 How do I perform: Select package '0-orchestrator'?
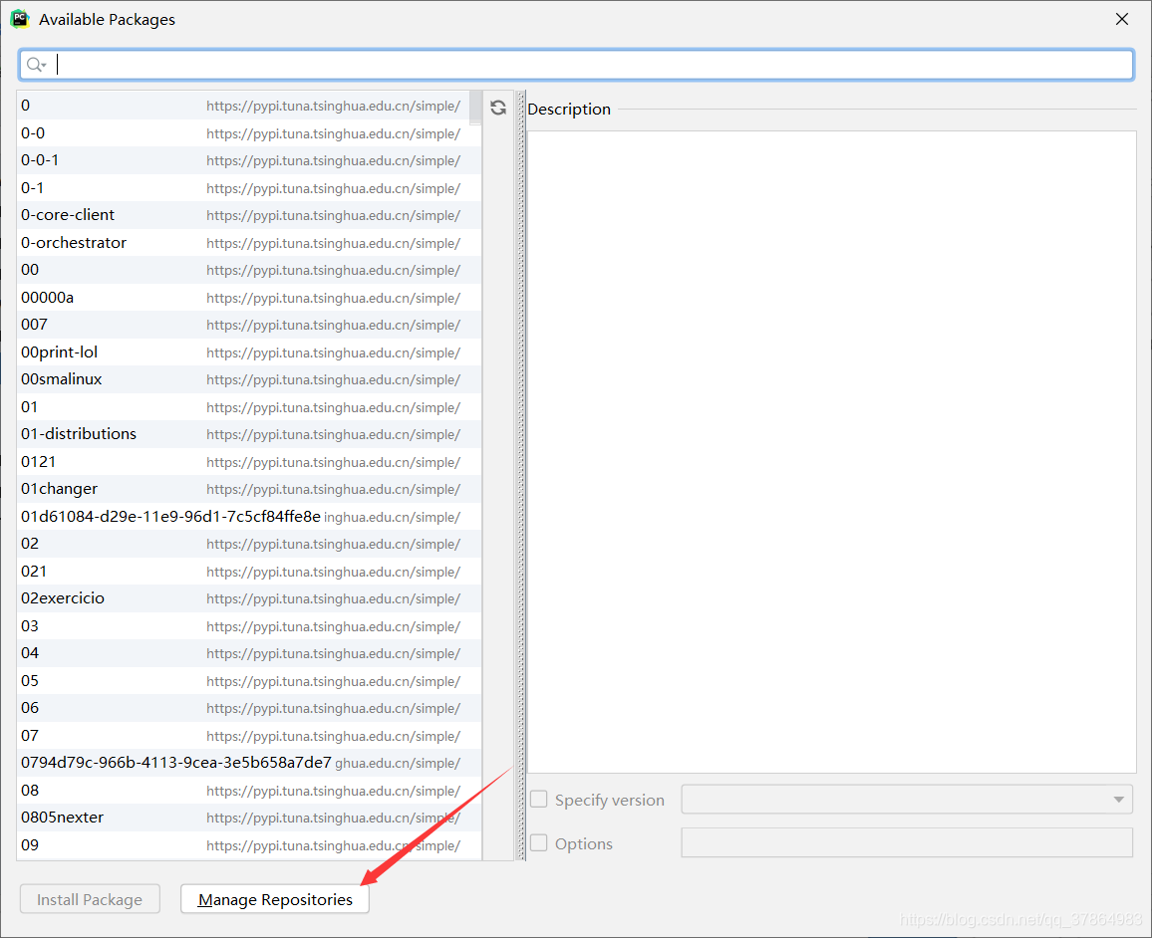click(249, 243)
